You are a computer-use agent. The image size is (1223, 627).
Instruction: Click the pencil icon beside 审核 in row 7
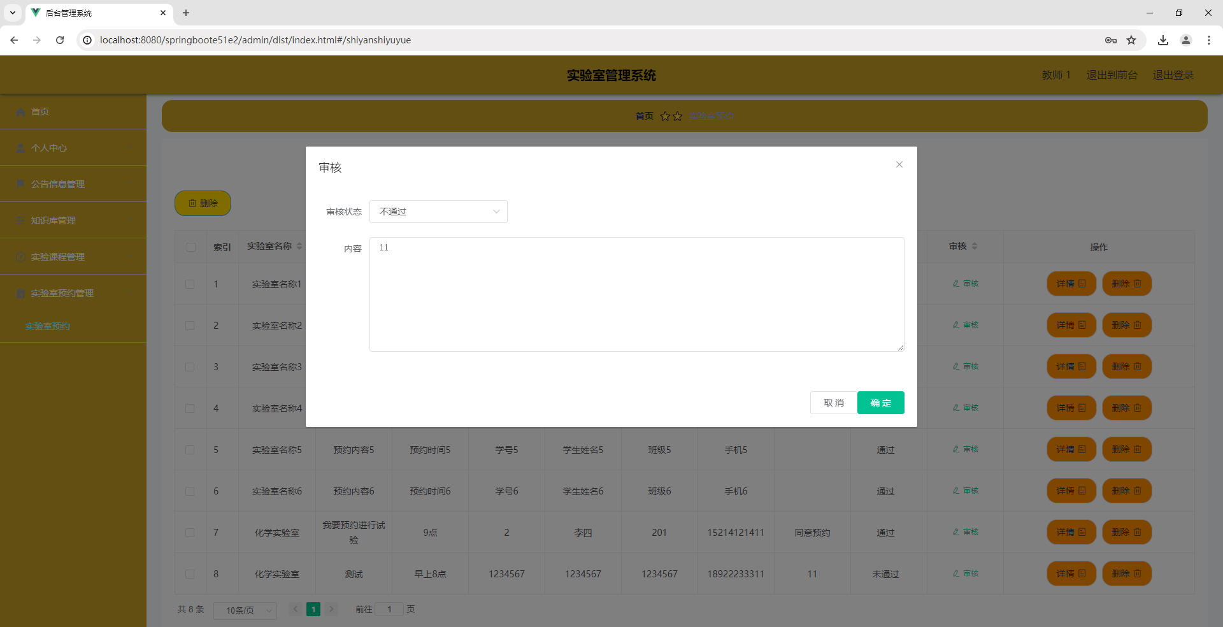click(x=955, y=532)
